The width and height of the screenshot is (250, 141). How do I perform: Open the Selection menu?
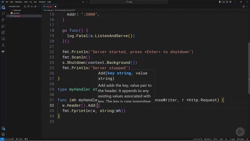[18, 2]
